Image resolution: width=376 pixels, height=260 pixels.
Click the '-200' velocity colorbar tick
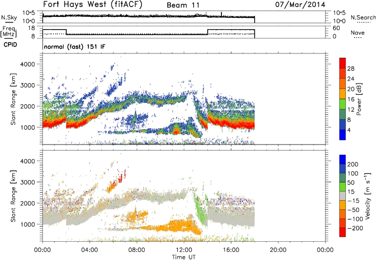[x=355, y=228]
